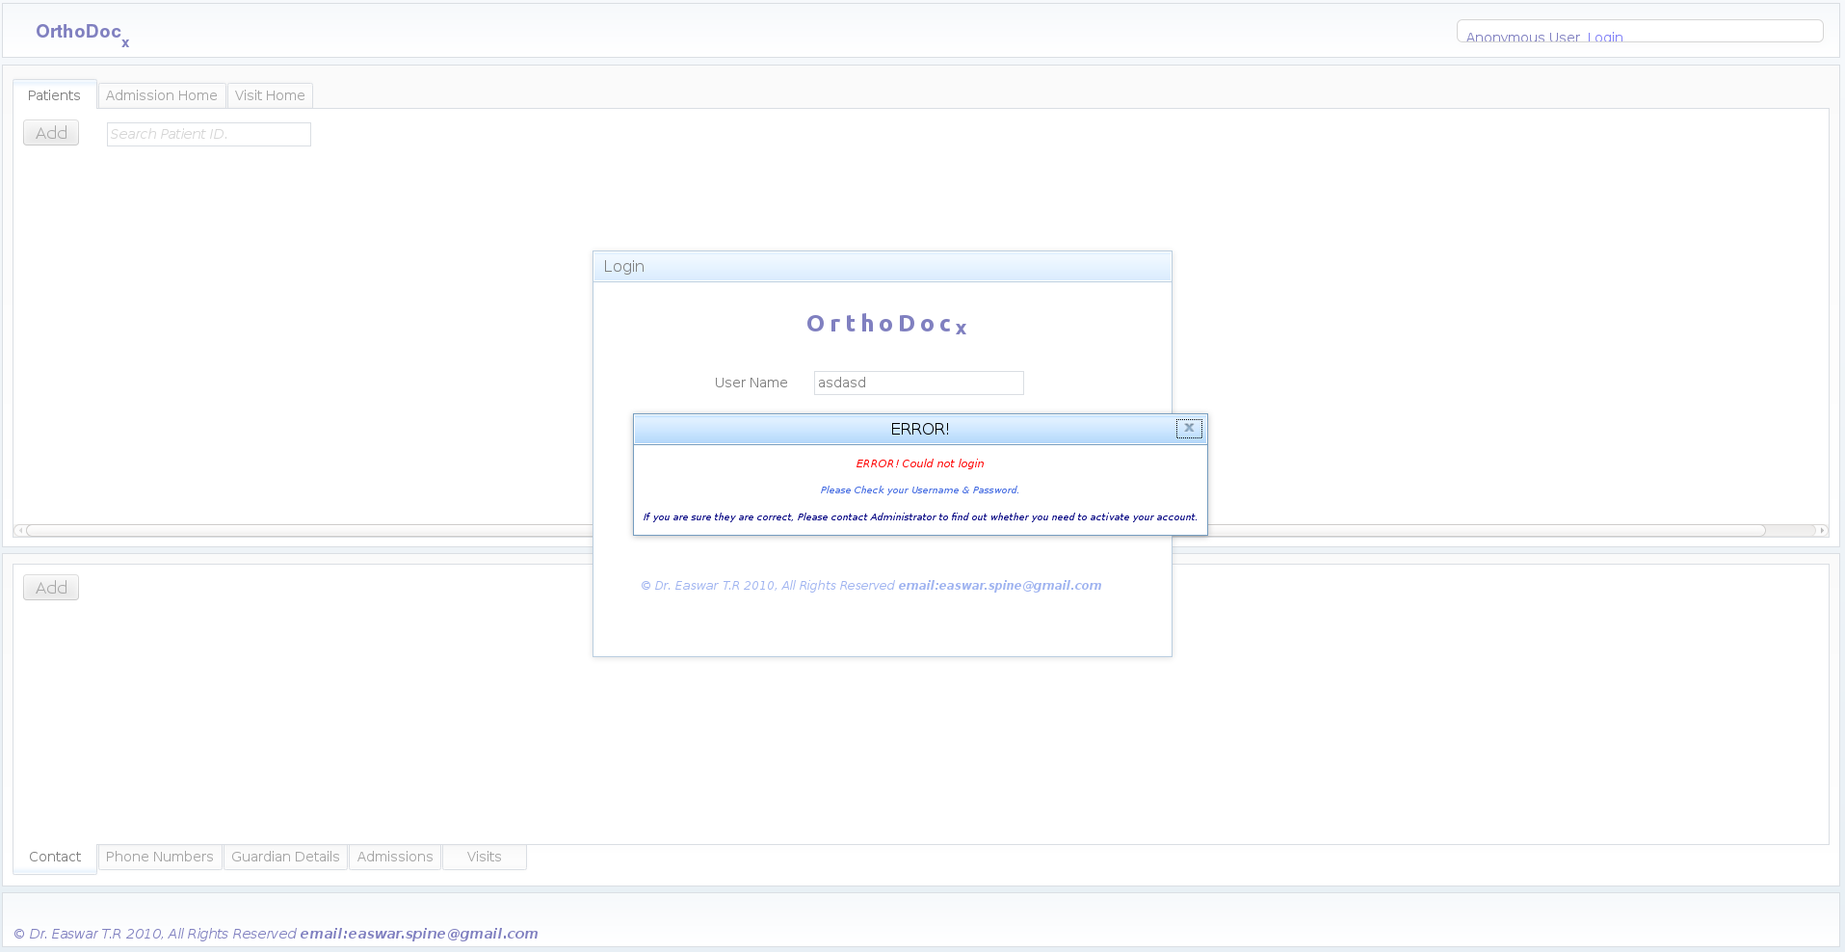Show the Guardian Details tab
This screenshot has width=1845, height=952.
[285, 857]
